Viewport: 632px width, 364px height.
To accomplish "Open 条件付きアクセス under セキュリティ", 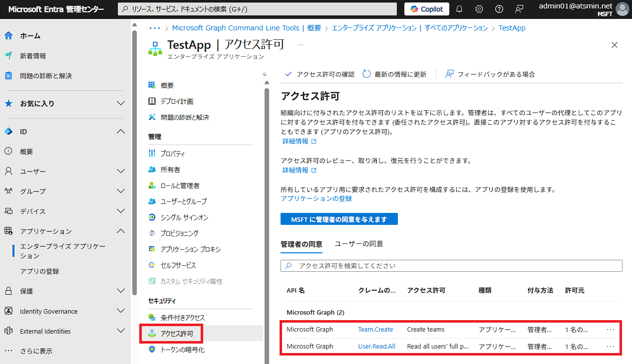I will coord(182,317).
